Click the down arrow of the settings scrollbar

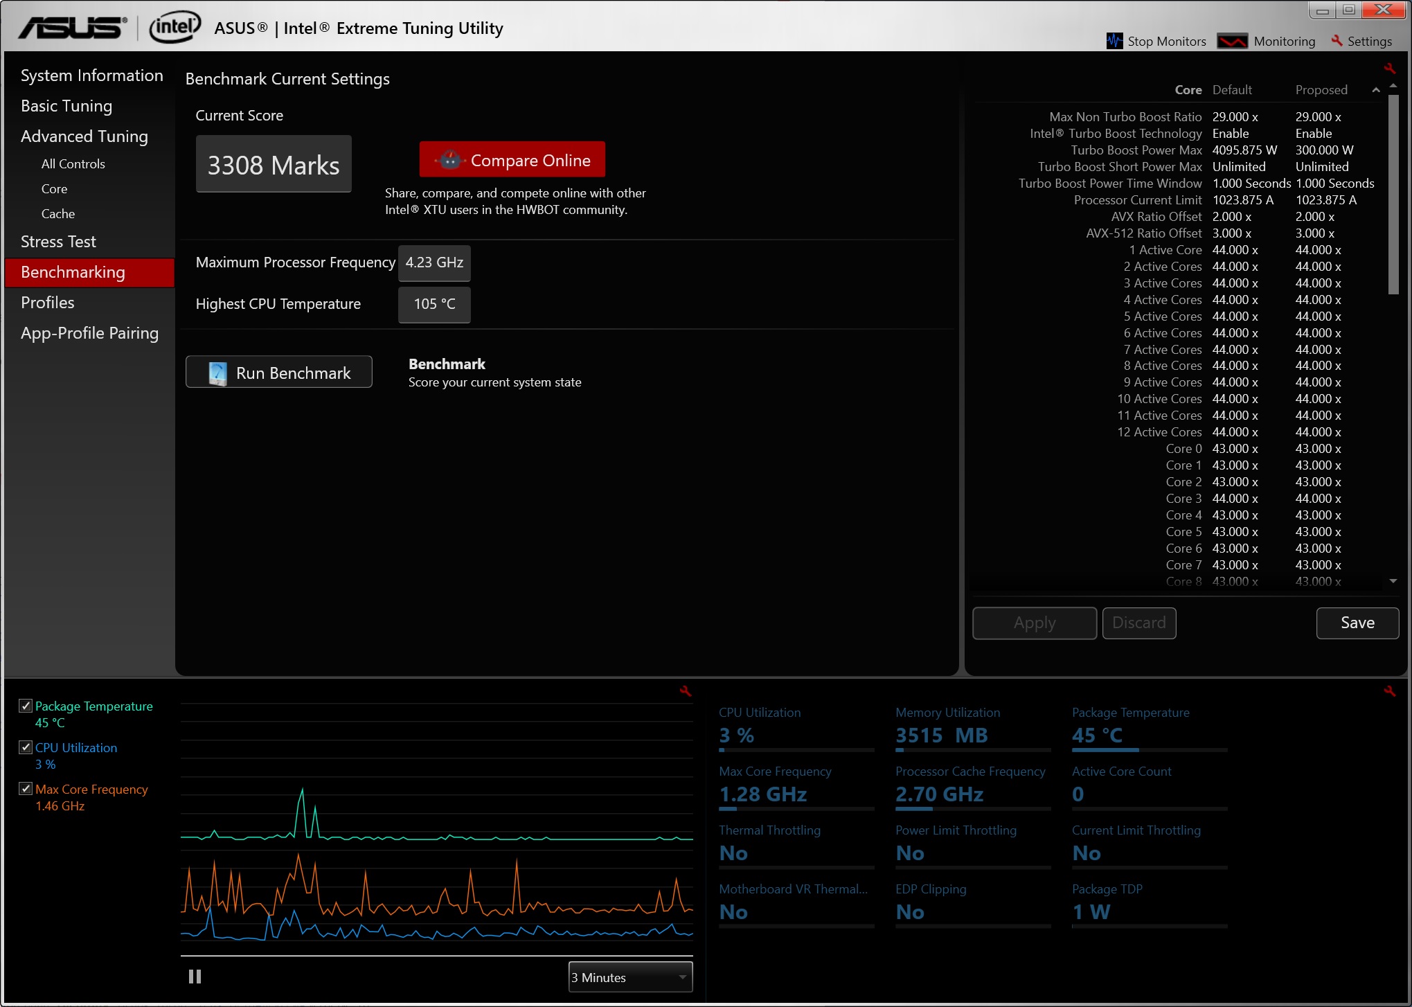(x=1393, y=581)
